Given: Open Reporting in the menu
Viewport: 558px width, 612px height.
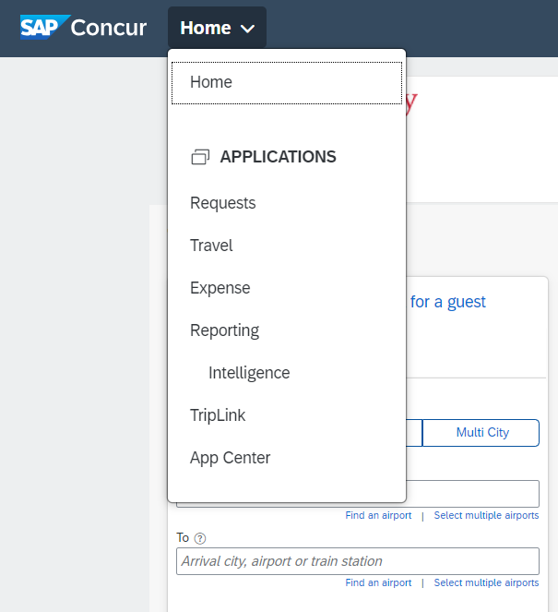Looking at the screenshot, I should 224,330.
